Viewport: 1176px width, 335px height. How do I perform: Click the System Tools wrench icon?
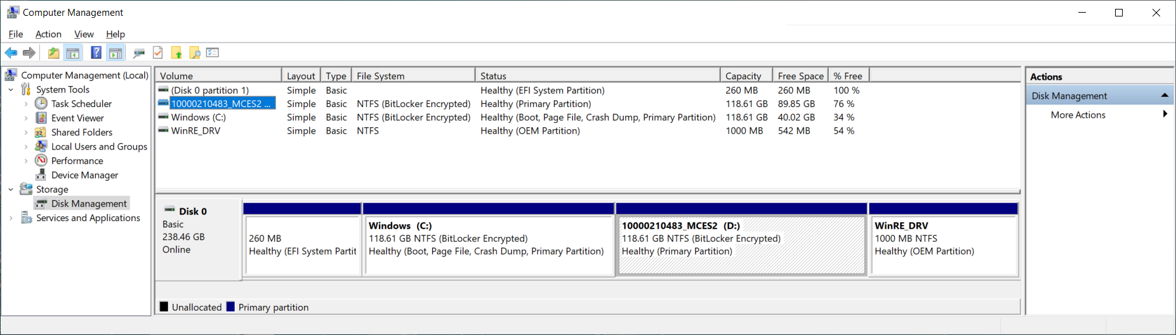(26, 89)
